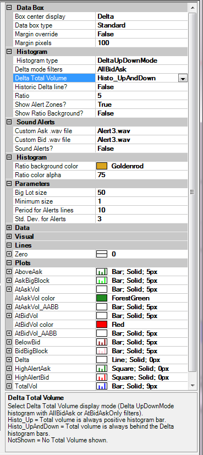Click the Delta plot empty style box
This screenshot has height=455, width=203.
[x=102, y=360]
